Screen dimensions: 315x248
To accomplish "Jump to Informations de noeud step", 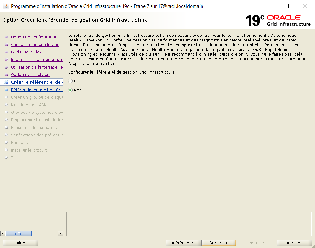I will 37,60.
